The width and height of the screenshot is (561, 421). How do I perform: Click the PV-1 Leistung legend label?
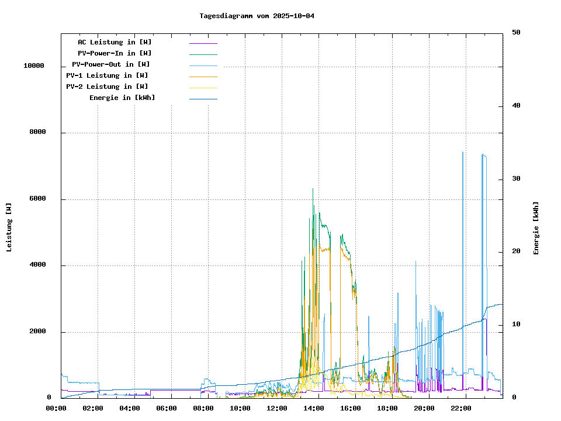tap(107, 75)
